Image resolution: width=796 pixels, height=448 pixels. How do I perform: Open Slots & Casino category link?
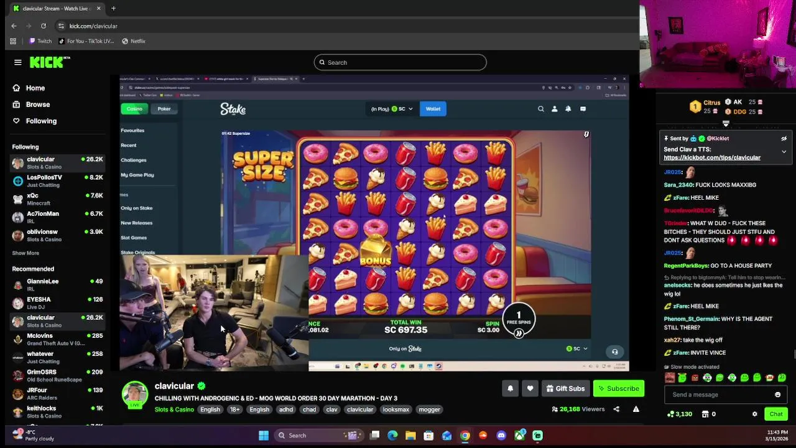click(174, 409)
